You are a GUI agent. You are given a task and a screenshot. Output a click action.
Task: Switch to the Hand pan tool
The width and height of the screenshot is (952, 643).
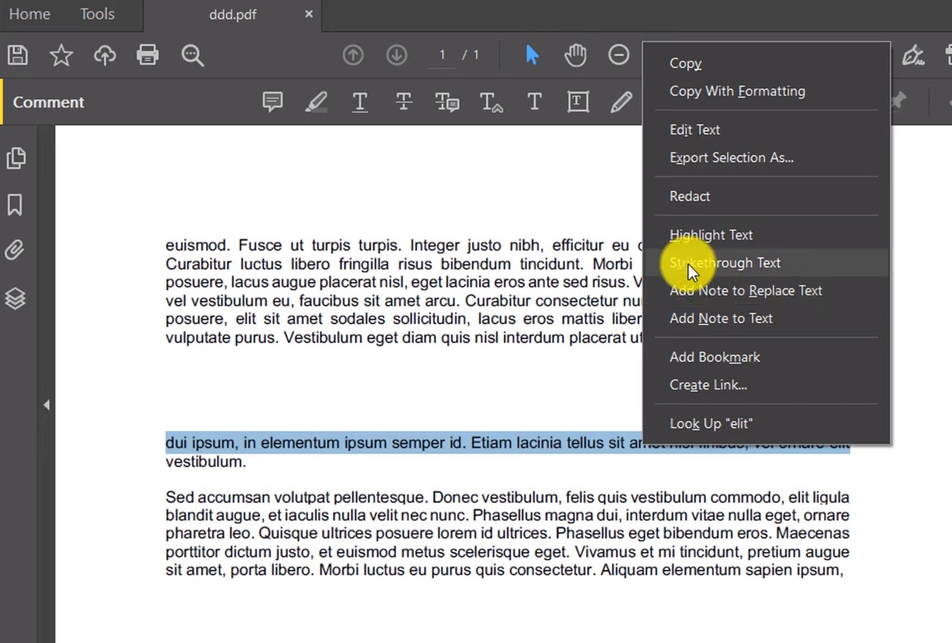pyautogui.click(x=575, y=54)
